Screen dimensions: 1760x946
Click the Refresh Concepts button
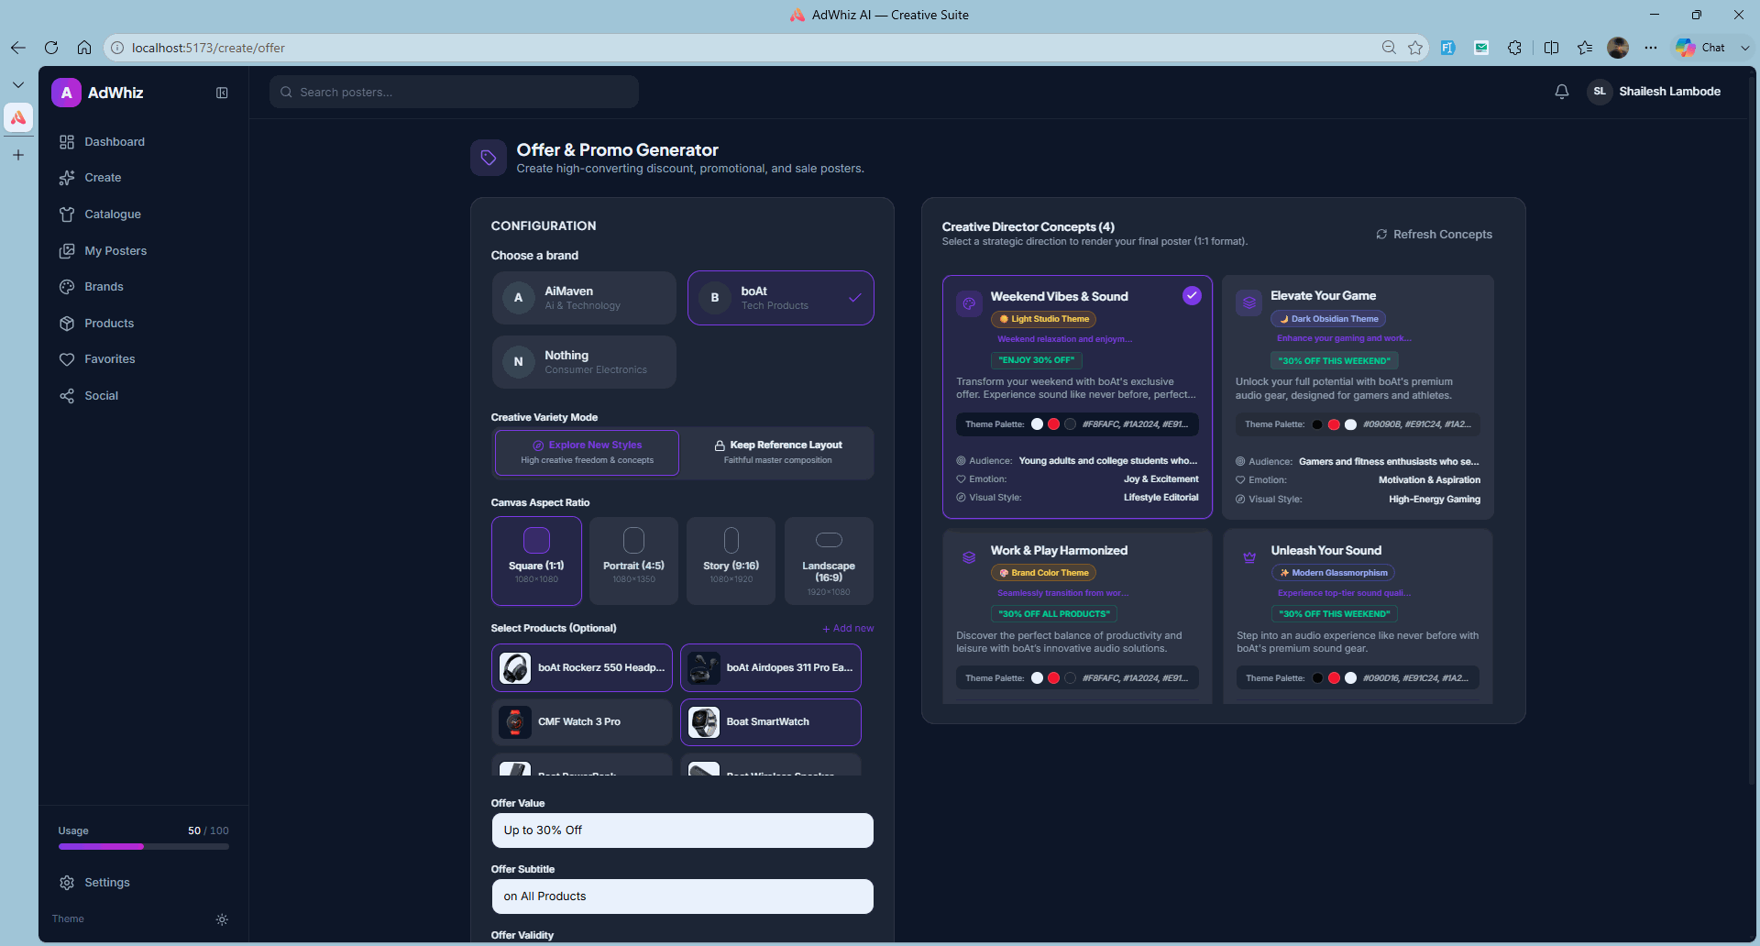[1434, 235]
